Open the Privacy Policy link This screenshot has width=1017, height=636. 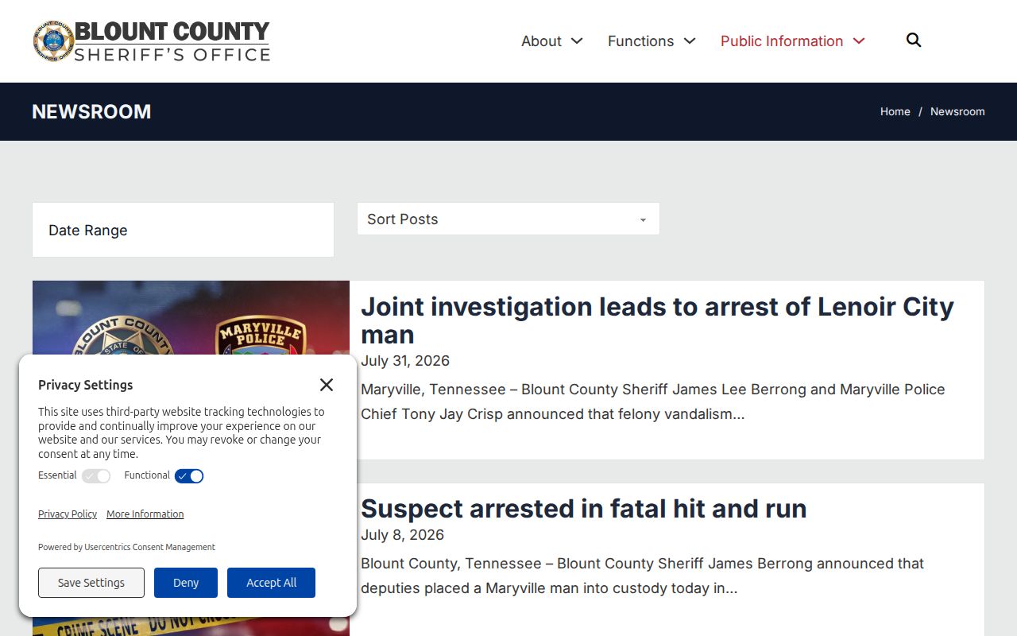click(x=68, y=514)
